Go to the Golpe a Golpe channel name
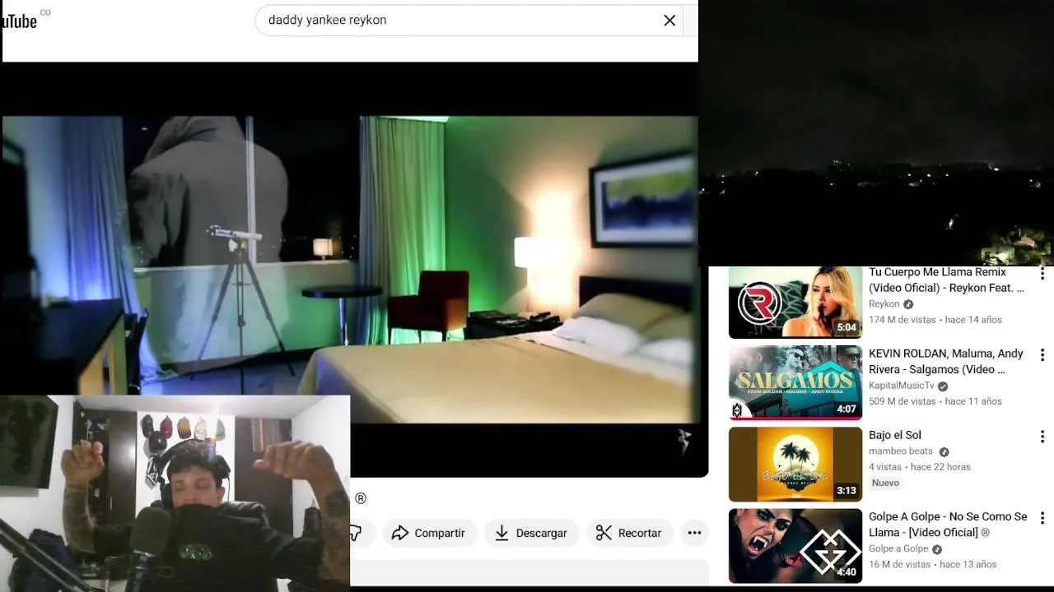The height and width of the screenshot is (592, 1054). 898,549
